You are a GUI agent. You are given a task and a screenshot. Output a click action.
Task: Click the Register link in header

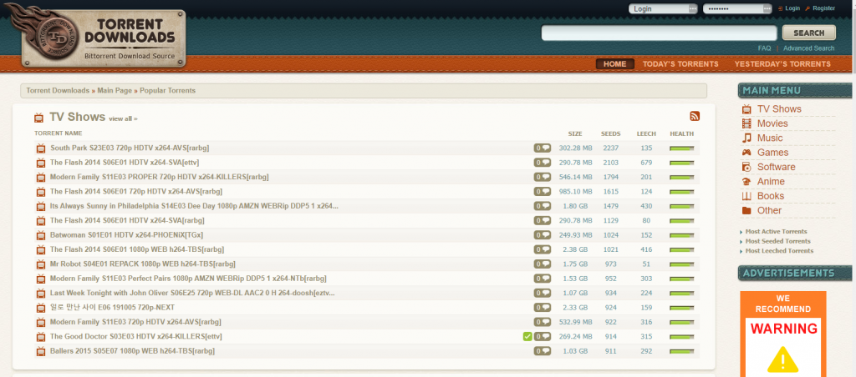click(823, 8)
